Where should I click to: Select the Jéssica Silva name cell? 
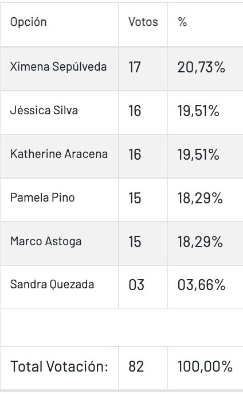60,113
